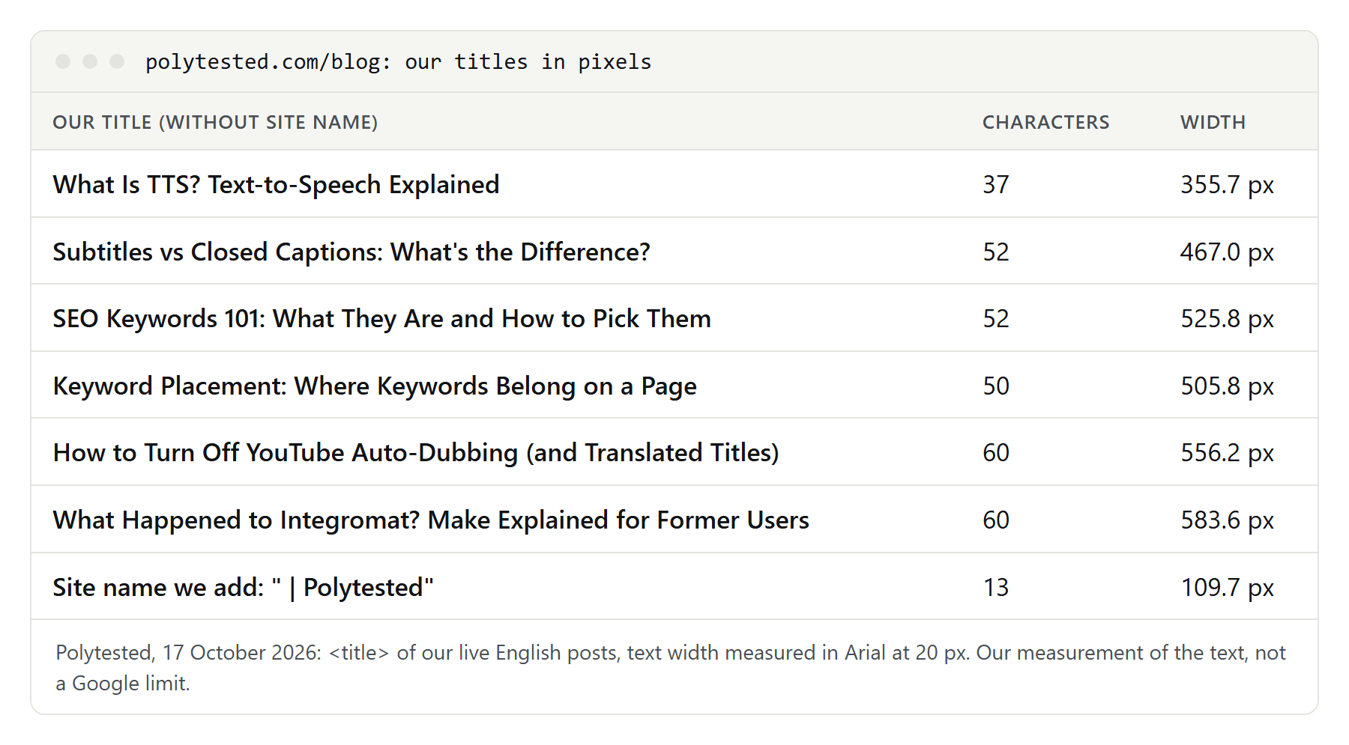This screenshot has width=1349, height=745.
Task: Click character count 52 for Subtitles vs Closed Captions
Action: pyautogui.click(x=996, y=252)
